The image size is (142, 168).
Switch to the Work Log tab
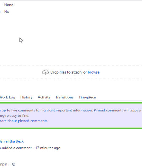(7, 97)
